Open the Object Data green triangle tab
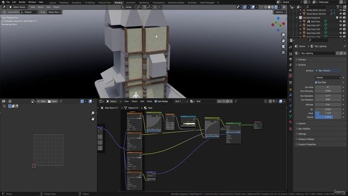The width and height of the screenshot is (348, 196). [x=290, y=117]
